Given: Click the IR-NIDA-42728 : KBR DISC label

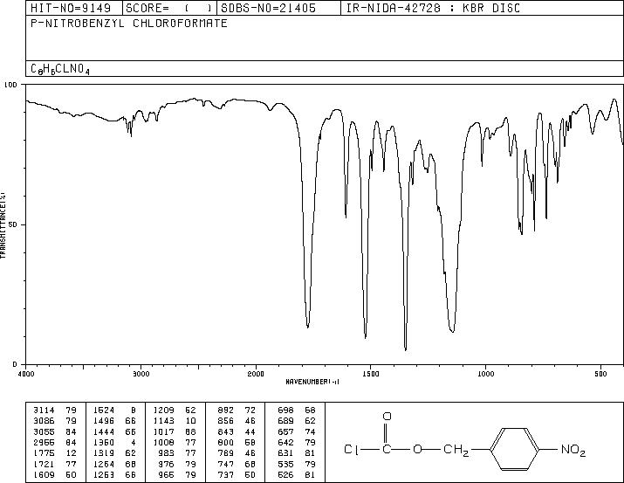Looking at the screenshot, I should [x=433, y=9].
